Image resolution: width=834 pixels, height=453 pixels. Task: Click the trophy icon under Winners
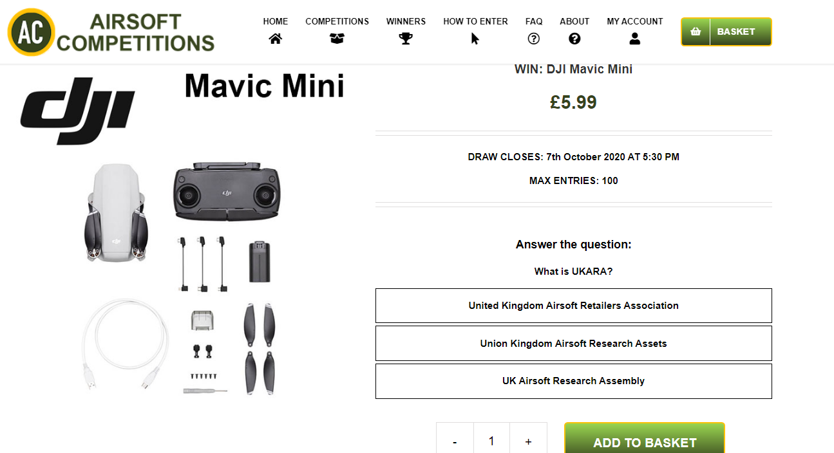(x=406, y=39)
